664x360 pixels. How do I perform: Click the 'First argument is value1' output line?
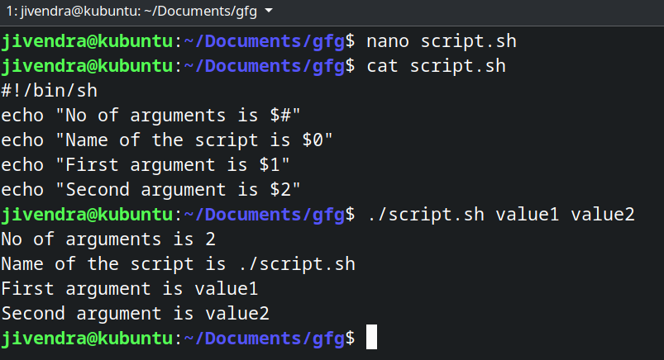pyautogui.click(x=130, y=289)
